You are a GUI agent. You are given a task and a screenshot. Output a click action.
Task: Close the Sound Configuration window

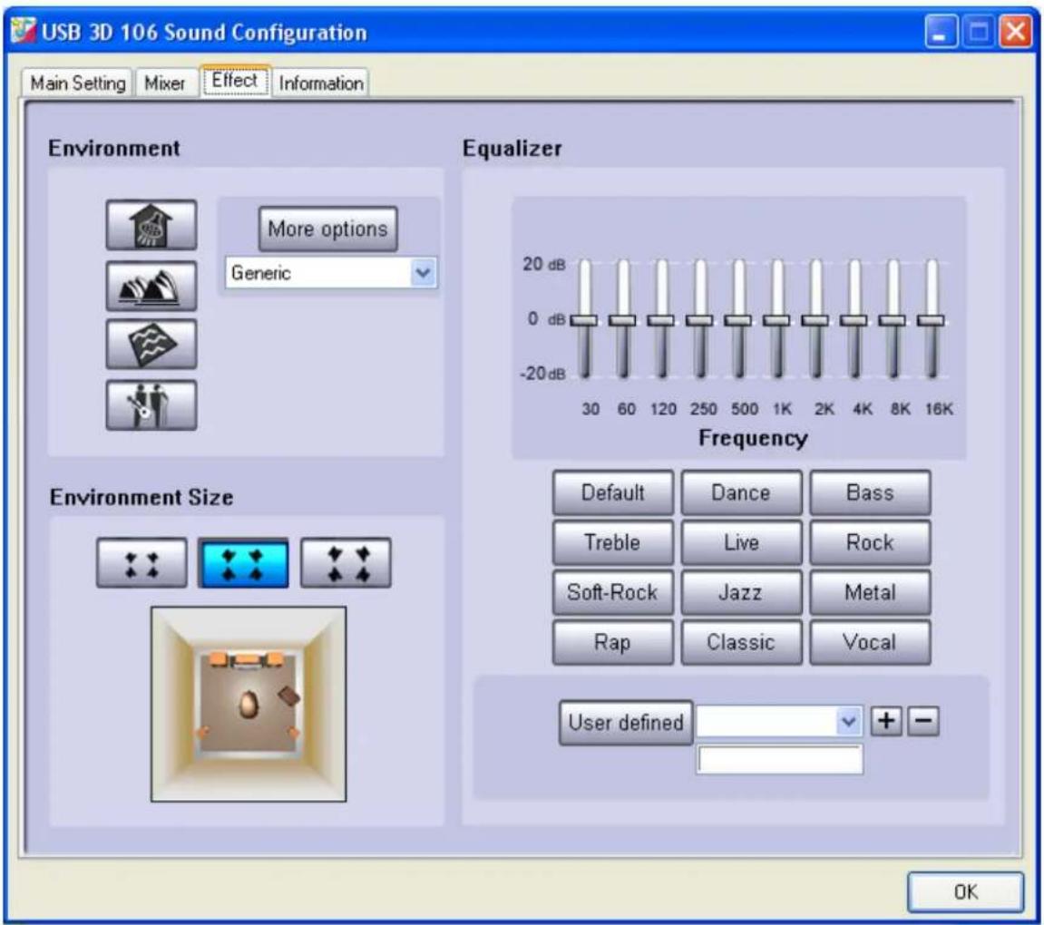[x=1015, y=31]
